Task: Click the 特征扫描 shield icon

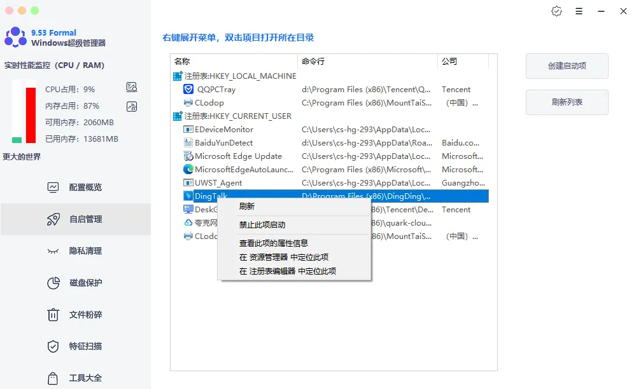Action: point(53,346)
